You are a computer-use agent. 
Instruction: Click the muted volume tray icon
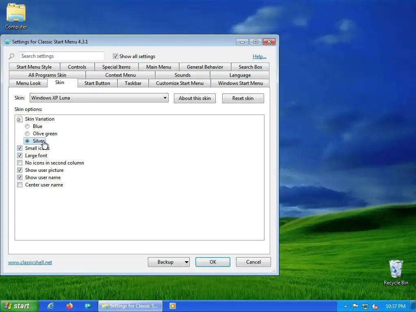pyautogui.click(x=375, y=306)
